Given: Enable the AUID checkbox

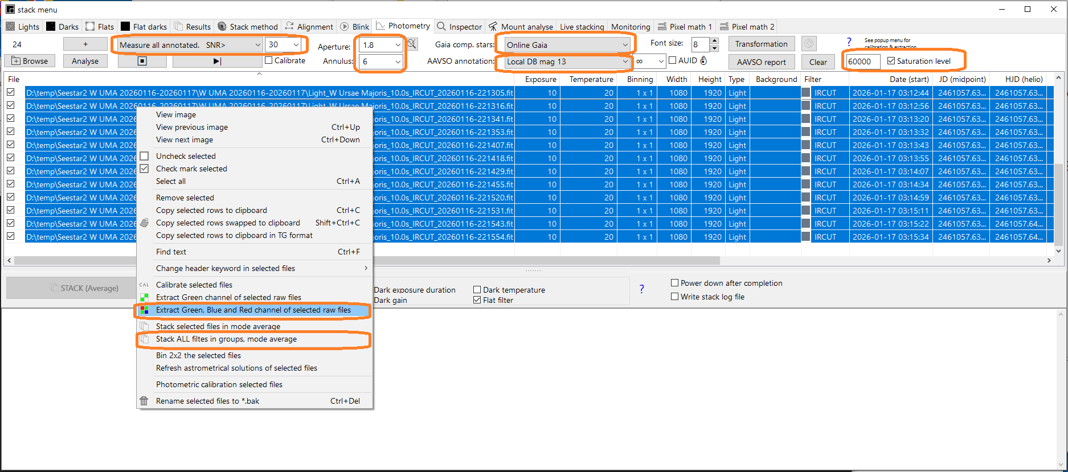Looking at the screenshot, I should tap(673, 60).
